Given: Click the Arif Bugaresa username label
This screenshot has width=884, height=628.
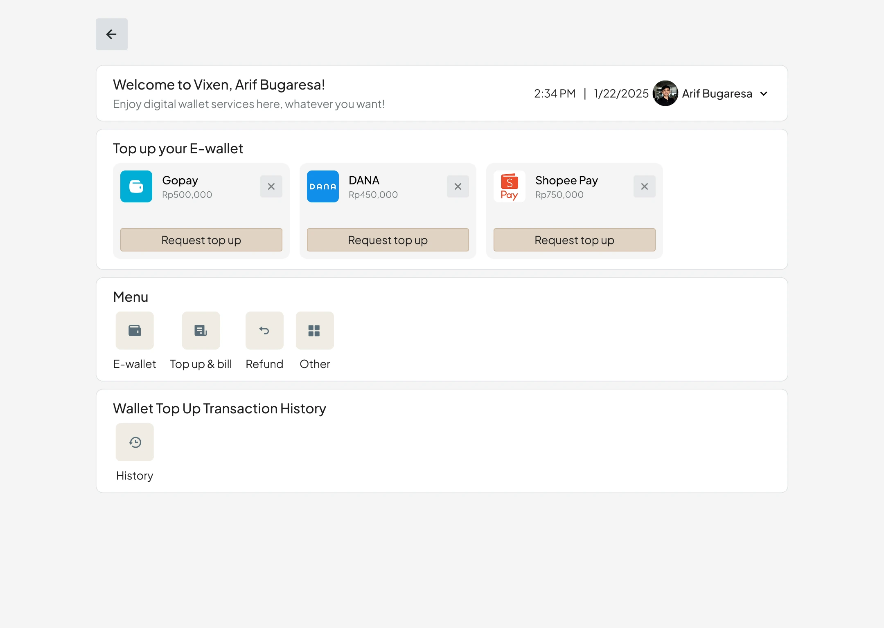Looking at the screenshot, I should click(x=717, y=94).
